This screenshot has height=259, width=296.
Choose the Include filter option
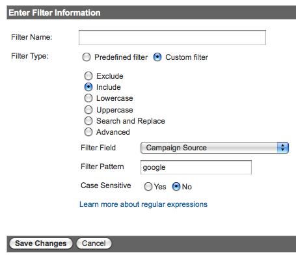[x=88, y=87]
